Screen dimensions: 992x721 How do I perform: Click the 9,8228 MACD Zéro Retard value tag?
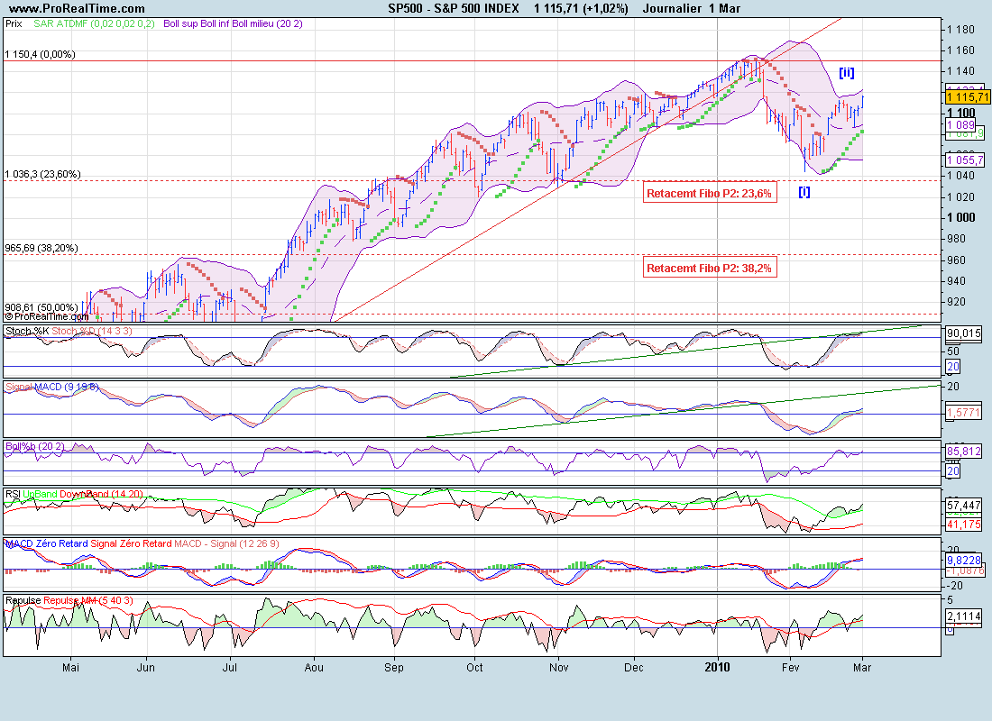[963, 560]
